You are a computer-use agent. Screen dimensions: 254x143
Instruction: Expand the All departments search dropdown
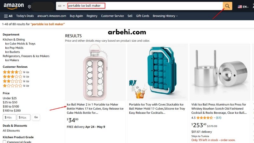point(61,6)
